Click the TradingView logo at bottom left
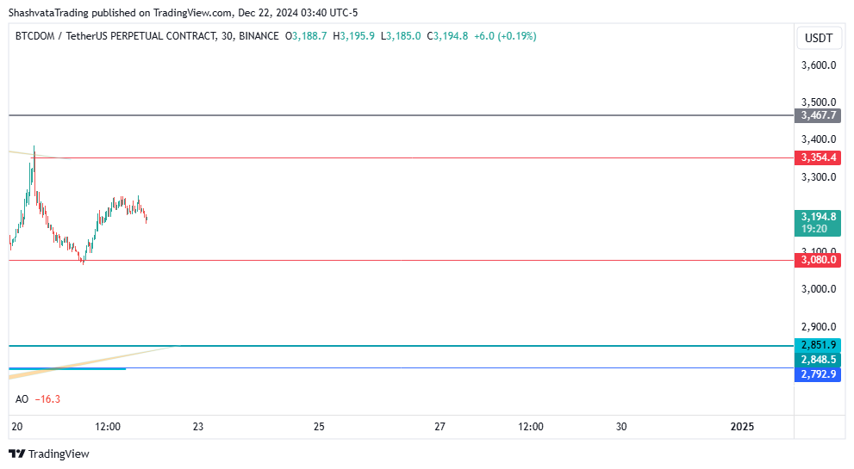The image size is (854, 469). point(49,454)
